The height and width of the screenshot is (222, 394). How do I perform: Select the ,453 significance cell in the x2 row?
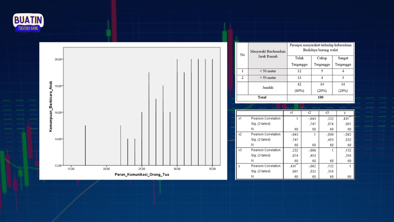330,140
